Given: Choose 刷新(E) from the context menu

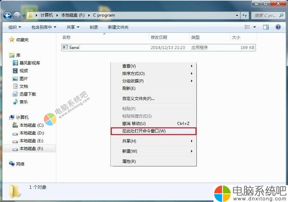Looking at the screenshot, I should point(153,89).
